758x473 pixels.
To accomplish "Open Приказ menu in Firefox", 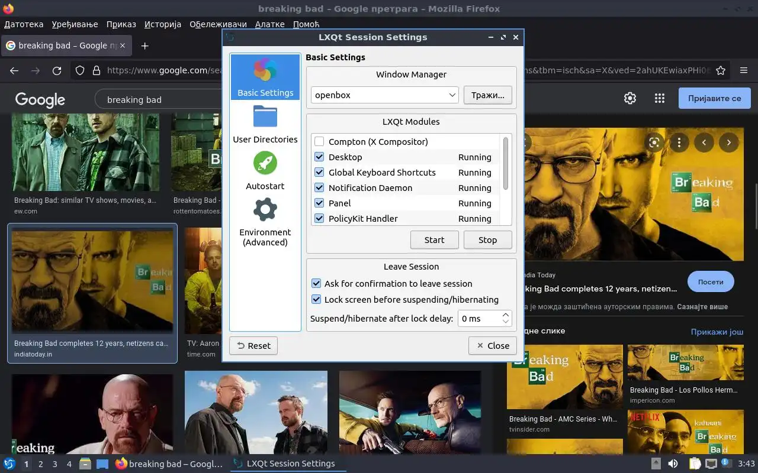I will 121,24.
